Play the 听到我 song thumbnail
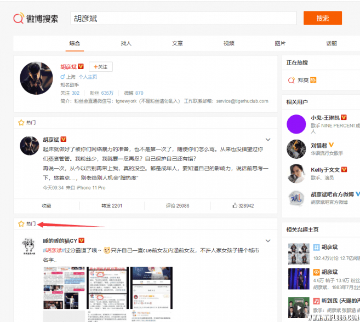The height and width of the screenshot is (322, 360). tap(299, 308)
